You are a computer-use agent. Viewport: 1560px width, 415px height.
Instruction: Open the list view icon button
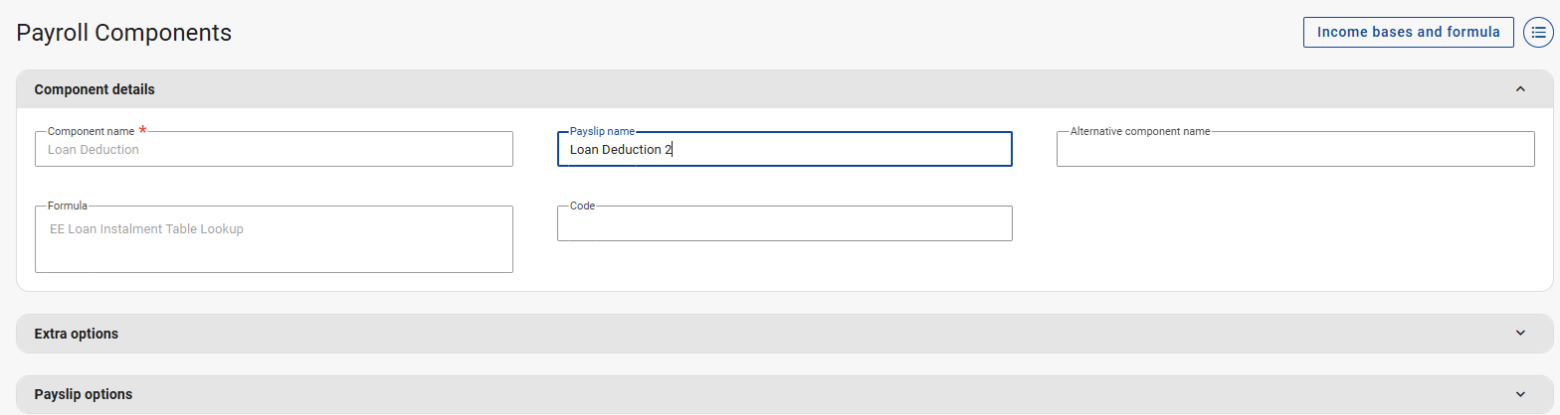[1538, 32]
